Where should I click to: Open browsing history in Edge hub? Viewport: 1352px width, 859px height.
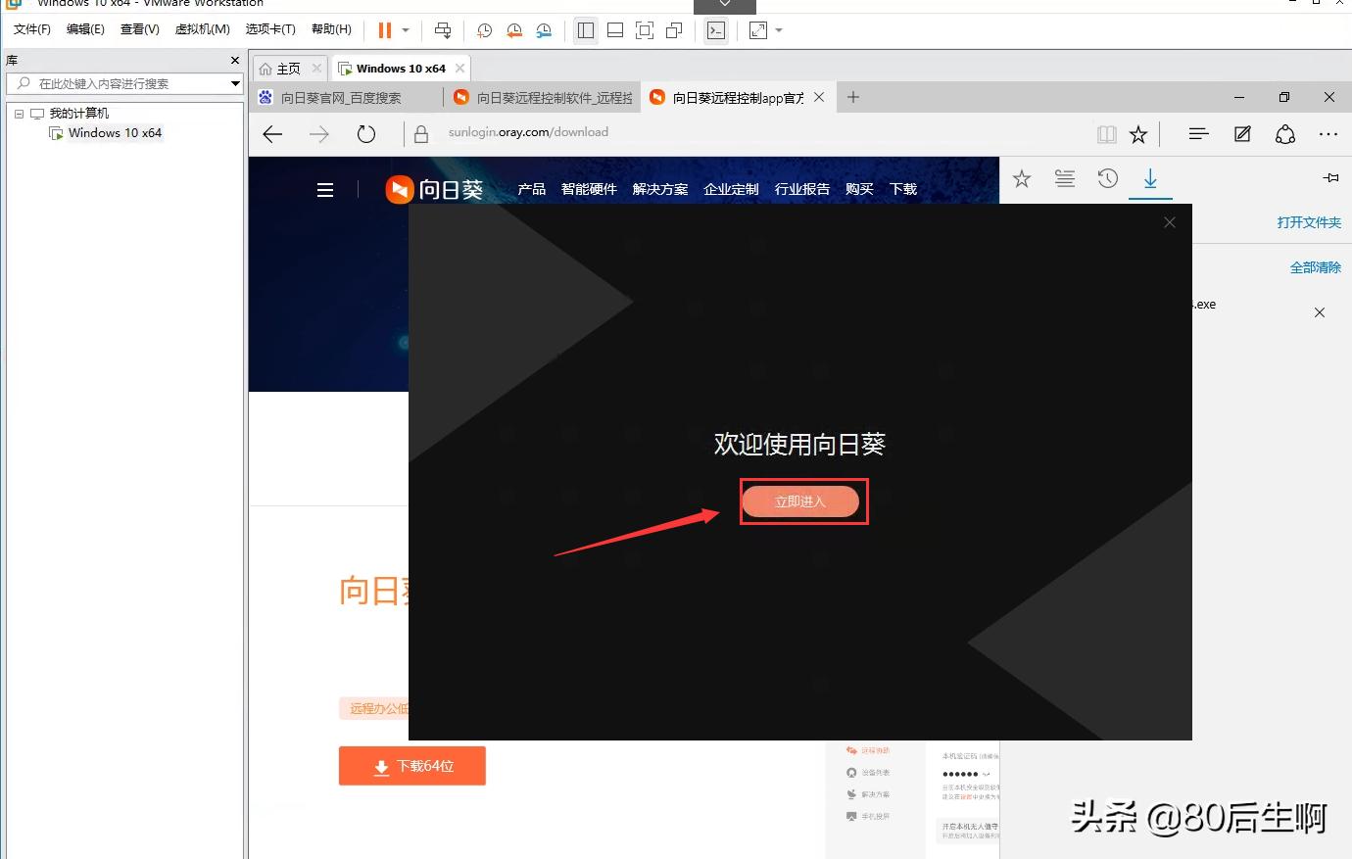click(1107, 178)
